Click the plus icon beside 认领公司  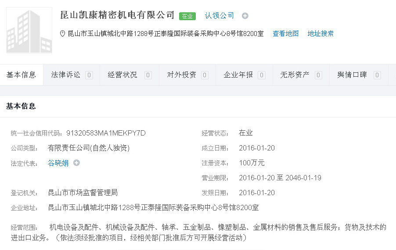pyautogui.click(x=245, y=16)
